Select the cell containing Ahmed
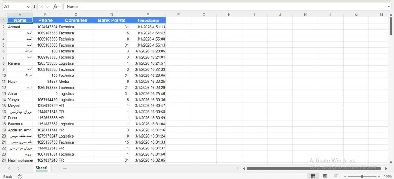Viewport: 394px width, 179px height. pyautogui.click(x=20, y=27)
